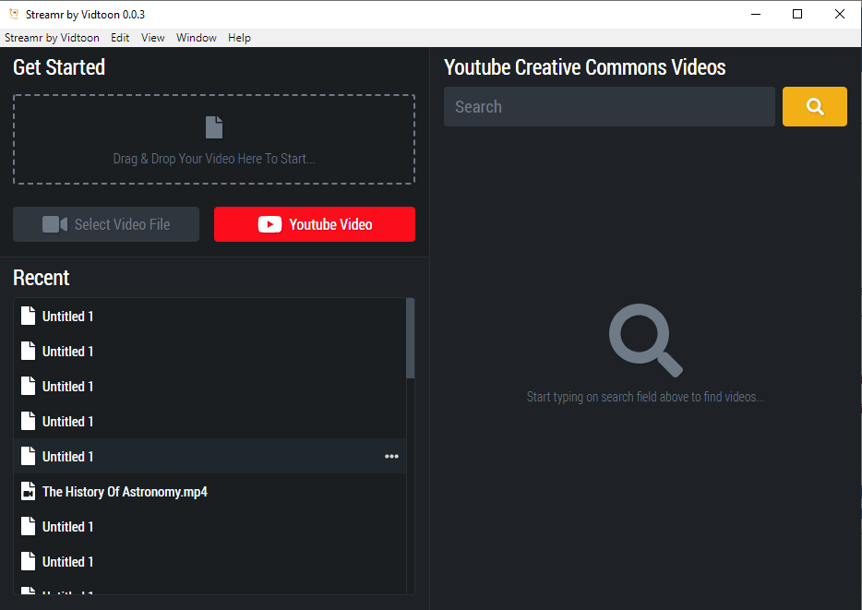Click the yellow search magnifier button
Screen dimensions: 862x610
[814, 107]
